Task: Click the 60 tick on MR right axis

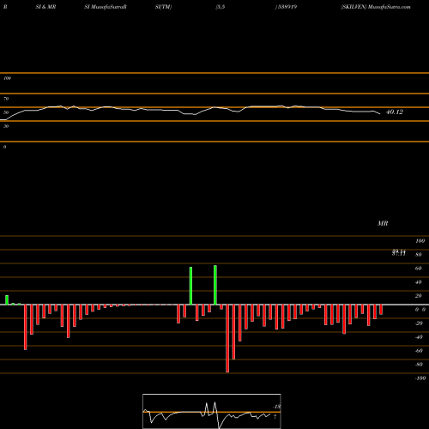Action: pyautogui.click(x=419, y=269)
